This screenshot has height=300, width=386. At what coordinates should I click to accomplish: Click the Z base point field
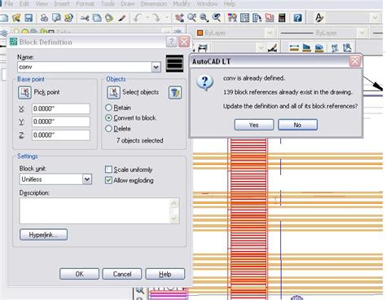point(61,135)
